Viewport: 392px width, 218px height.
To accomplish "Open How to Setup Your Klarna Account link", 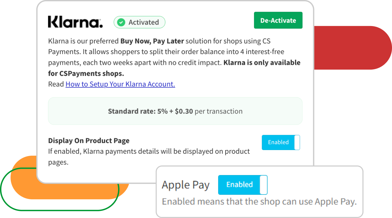I will [120, 84].
